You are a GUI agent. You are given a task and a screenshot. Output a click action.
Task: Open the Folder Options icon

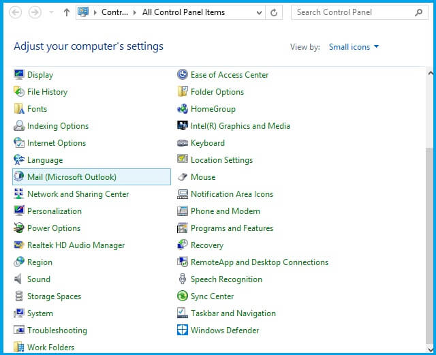[x=183, y=91]
